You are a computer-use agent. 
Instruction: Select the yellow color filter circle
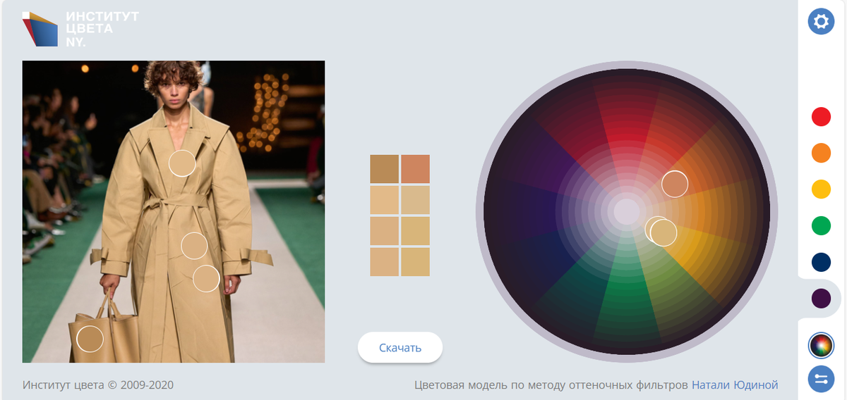click(821, 189)
